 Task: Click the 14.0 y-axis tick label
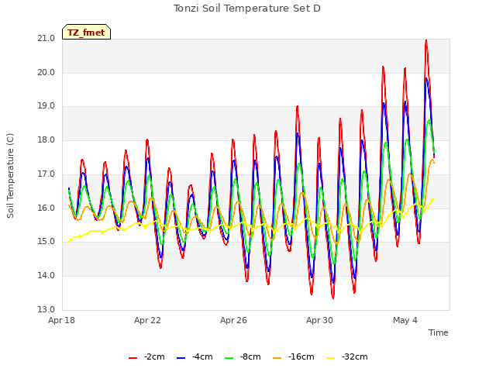46,276
